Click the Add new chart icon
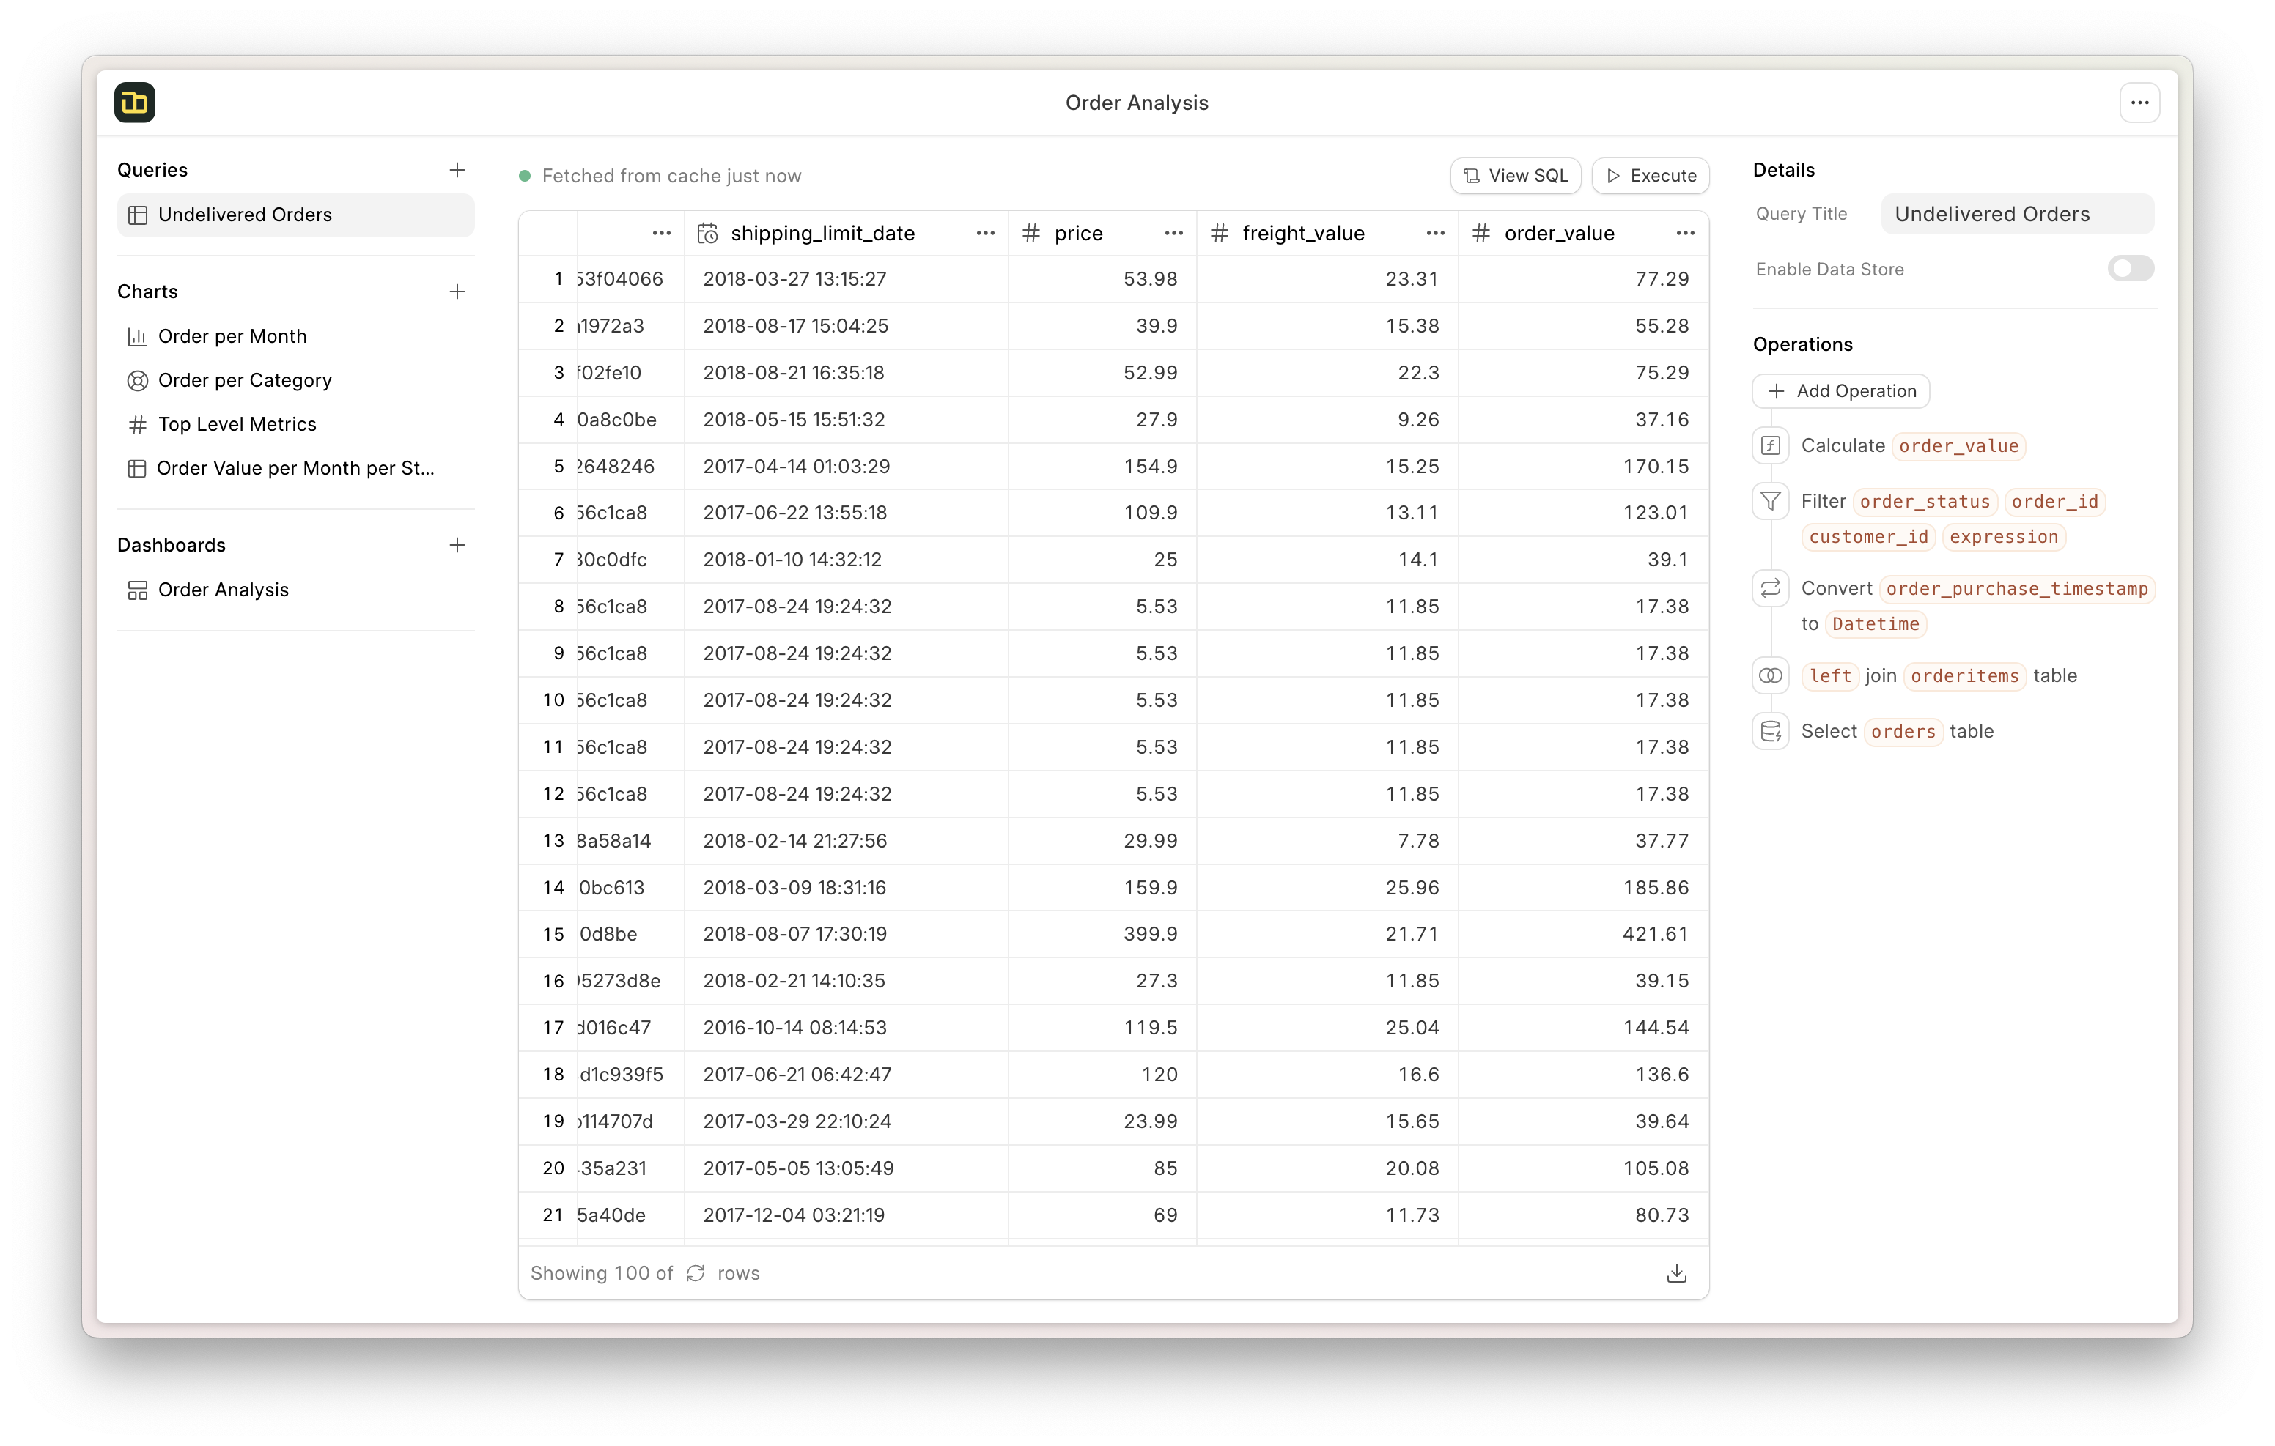The width and height of the screenshot is (2275, 1446). (460, 292)
